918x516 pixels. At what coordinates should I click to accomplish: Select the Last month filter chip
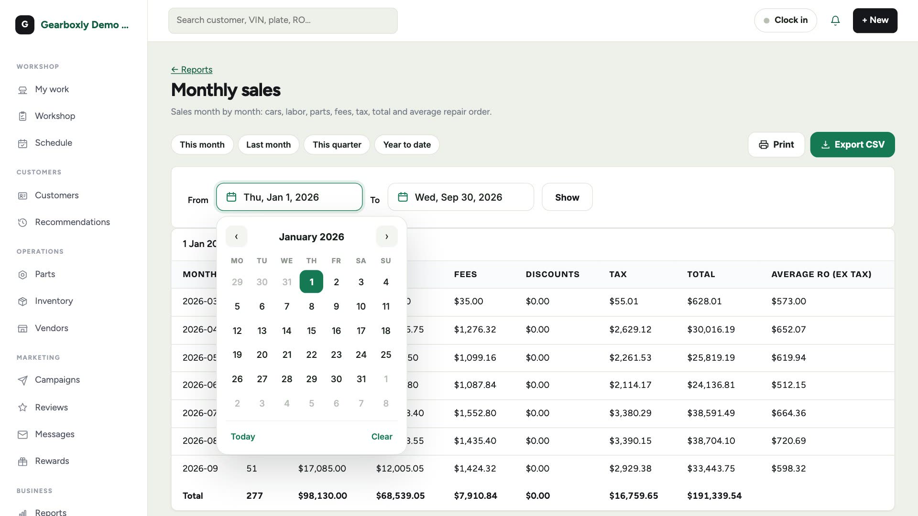268,145
